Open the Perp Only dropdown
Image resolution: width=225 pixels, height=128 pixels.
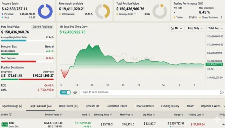tap(195, 28)
